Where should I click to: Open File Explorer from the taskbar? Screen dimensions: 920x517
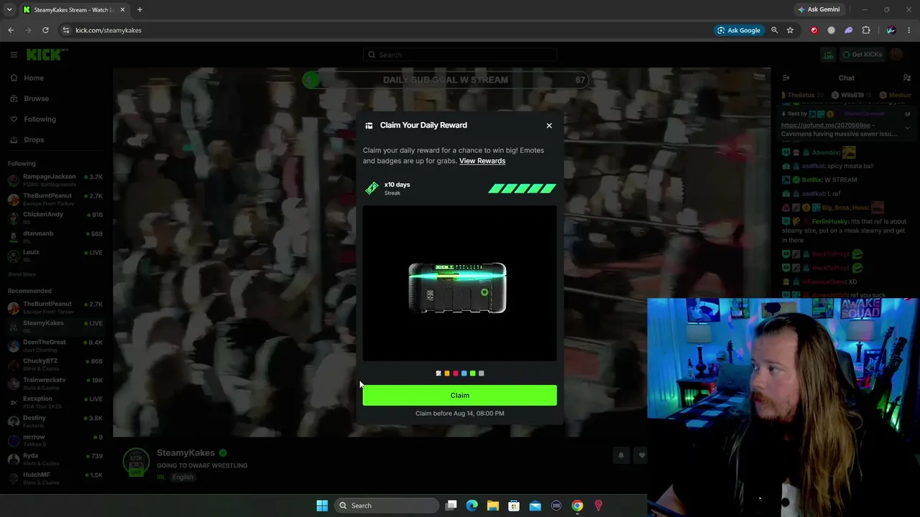pos(492,506)
